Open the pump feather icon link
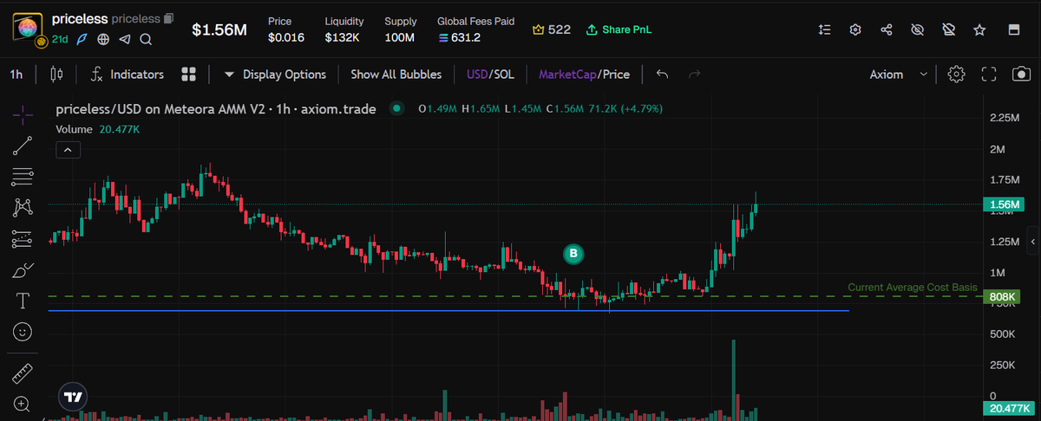 click(83, 39)
